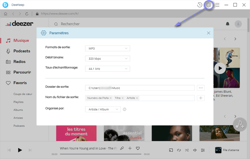
Task: Open the hamburger menu in title bar
Action: pyautogui.click(x=217, y=5)
